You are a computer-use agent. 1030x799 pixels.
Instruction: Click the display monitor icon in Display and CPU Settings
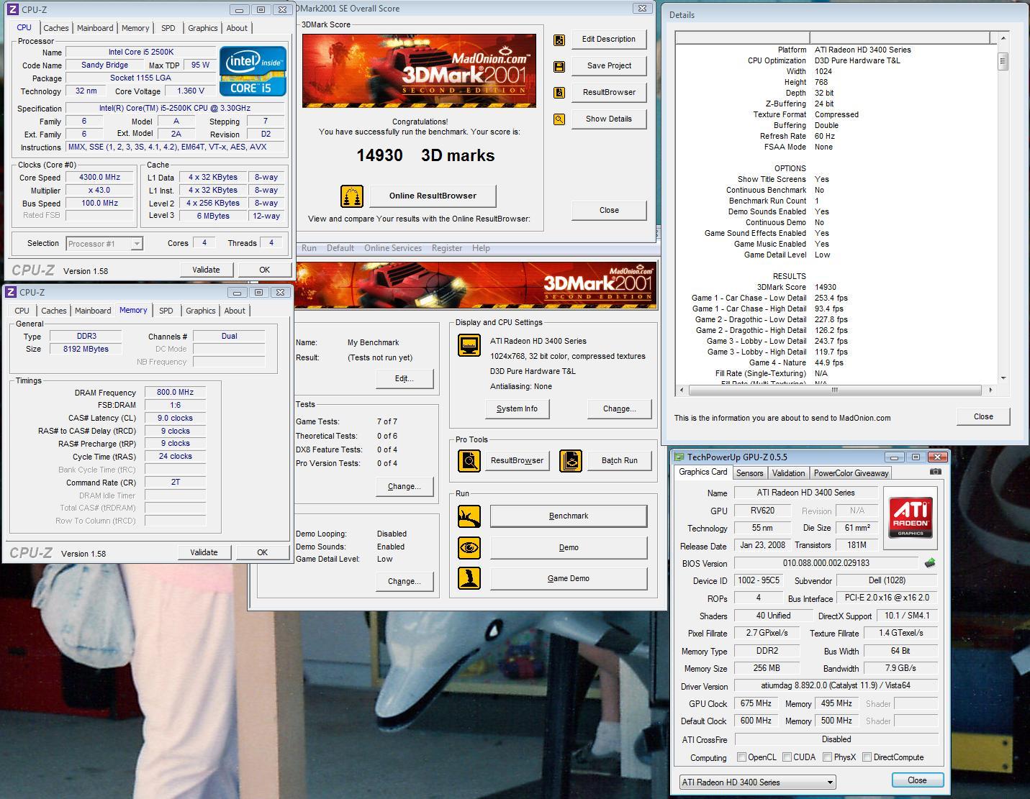(469, 345)
